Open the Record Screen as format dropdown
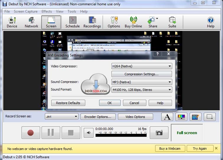 [x=61, y=116]
